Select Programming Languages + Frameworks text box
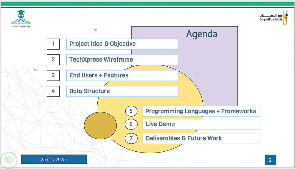 click(x=201, y=111)
